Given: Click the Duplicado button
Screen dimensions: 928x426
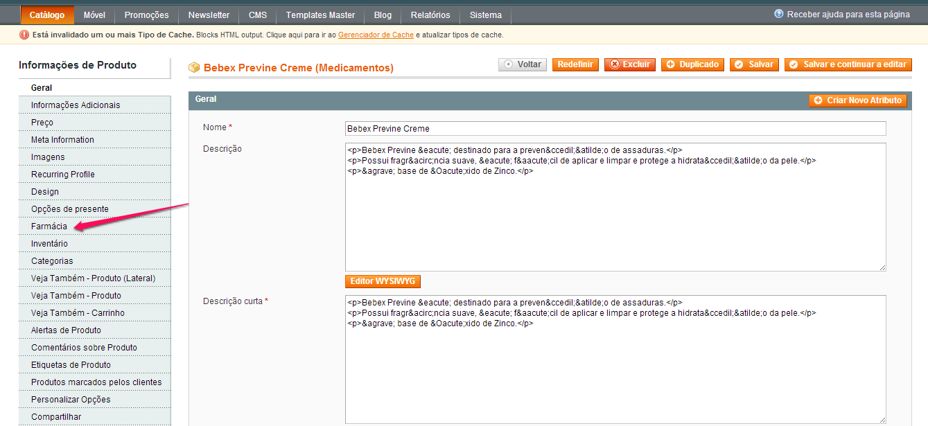Looking at the screenshot, I should 692,64.
